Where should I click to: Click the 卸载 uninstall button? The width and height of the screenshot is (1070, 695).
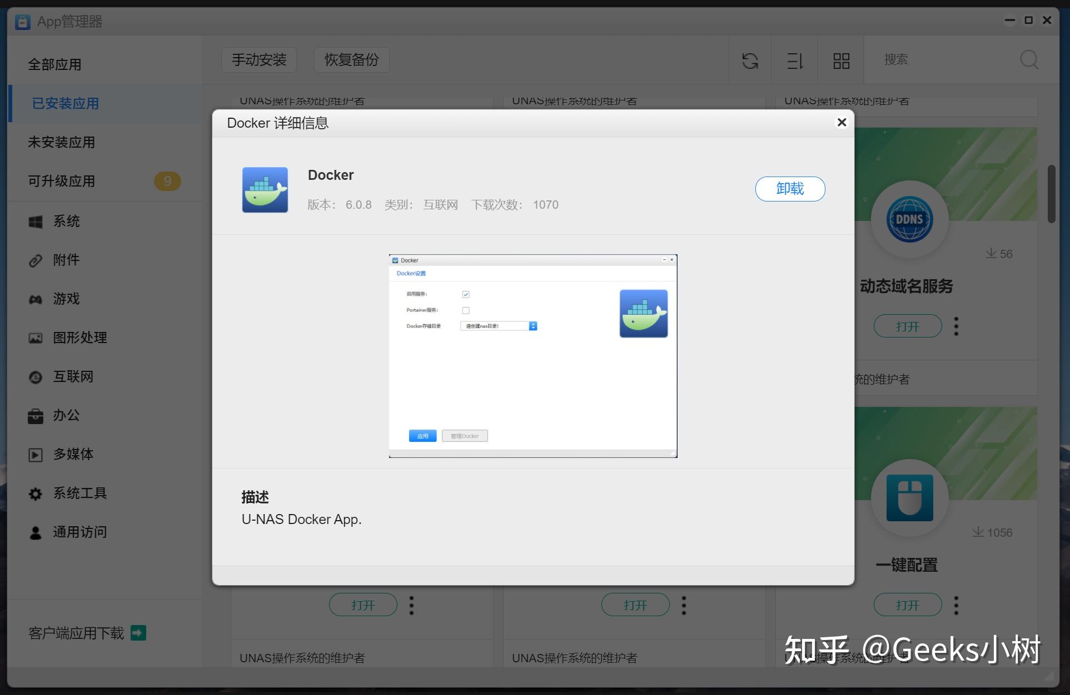click(x=789, y=189)
